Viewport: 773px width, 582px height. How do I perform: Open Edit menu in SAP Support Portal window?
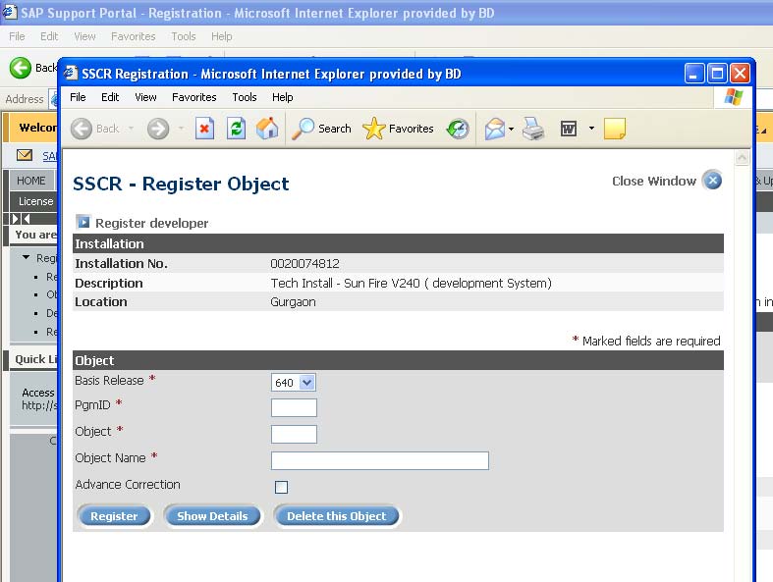pyautogui.click(x=49, y=36)
